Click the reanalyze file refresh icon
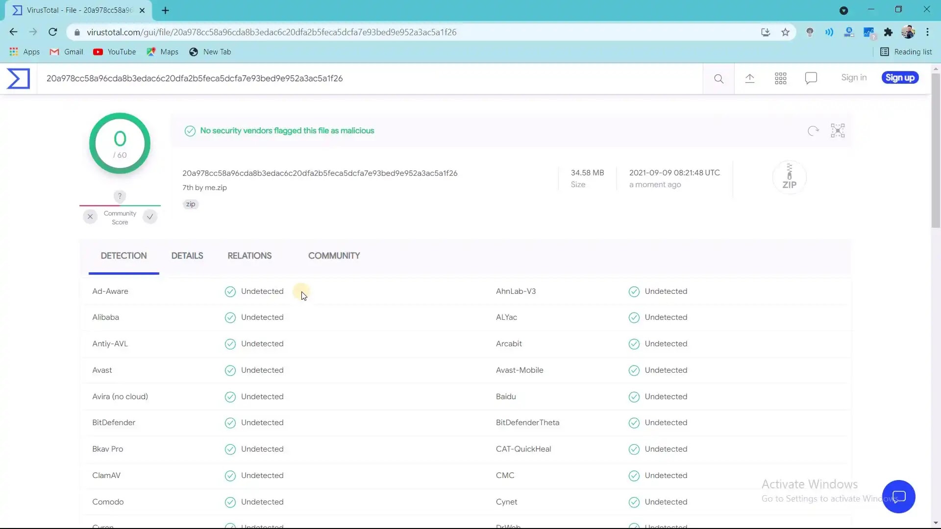 pos(813,131)
